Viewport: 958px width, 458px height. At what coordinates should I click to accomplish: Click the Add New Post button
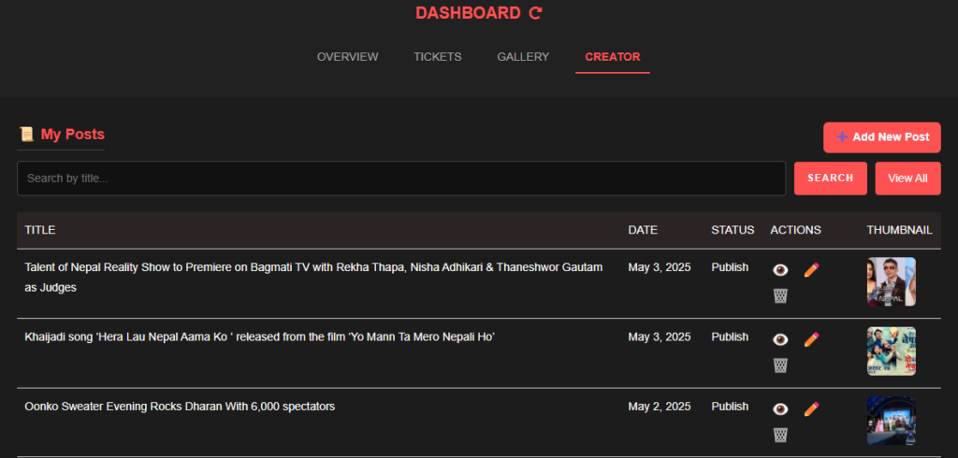[x=881, y=137]
